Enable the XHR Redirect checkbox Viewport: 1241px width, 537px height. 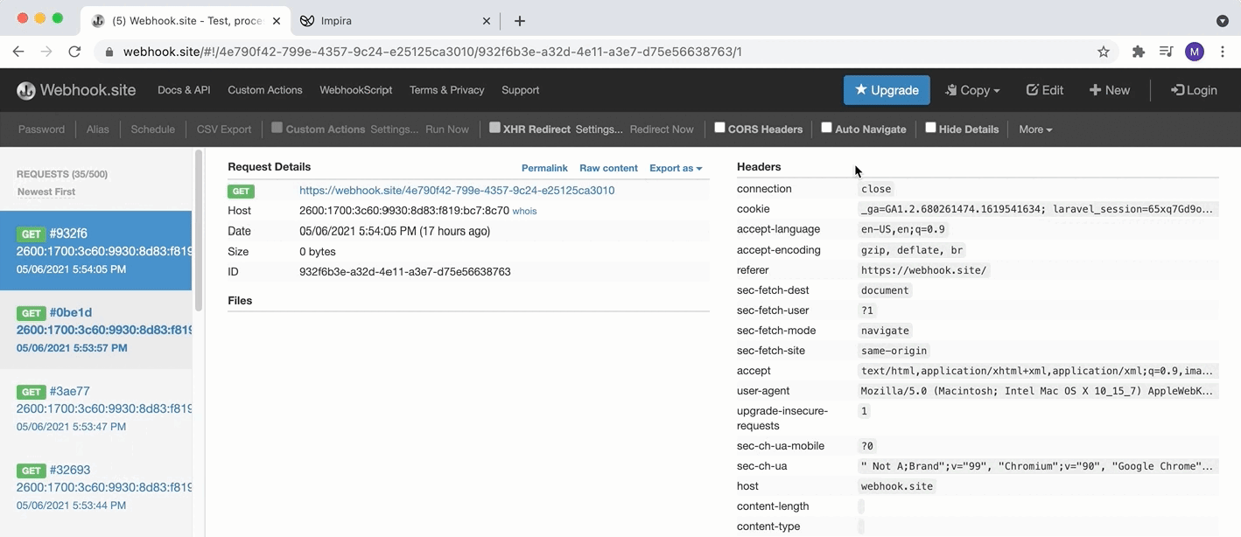tap(494, 128)
